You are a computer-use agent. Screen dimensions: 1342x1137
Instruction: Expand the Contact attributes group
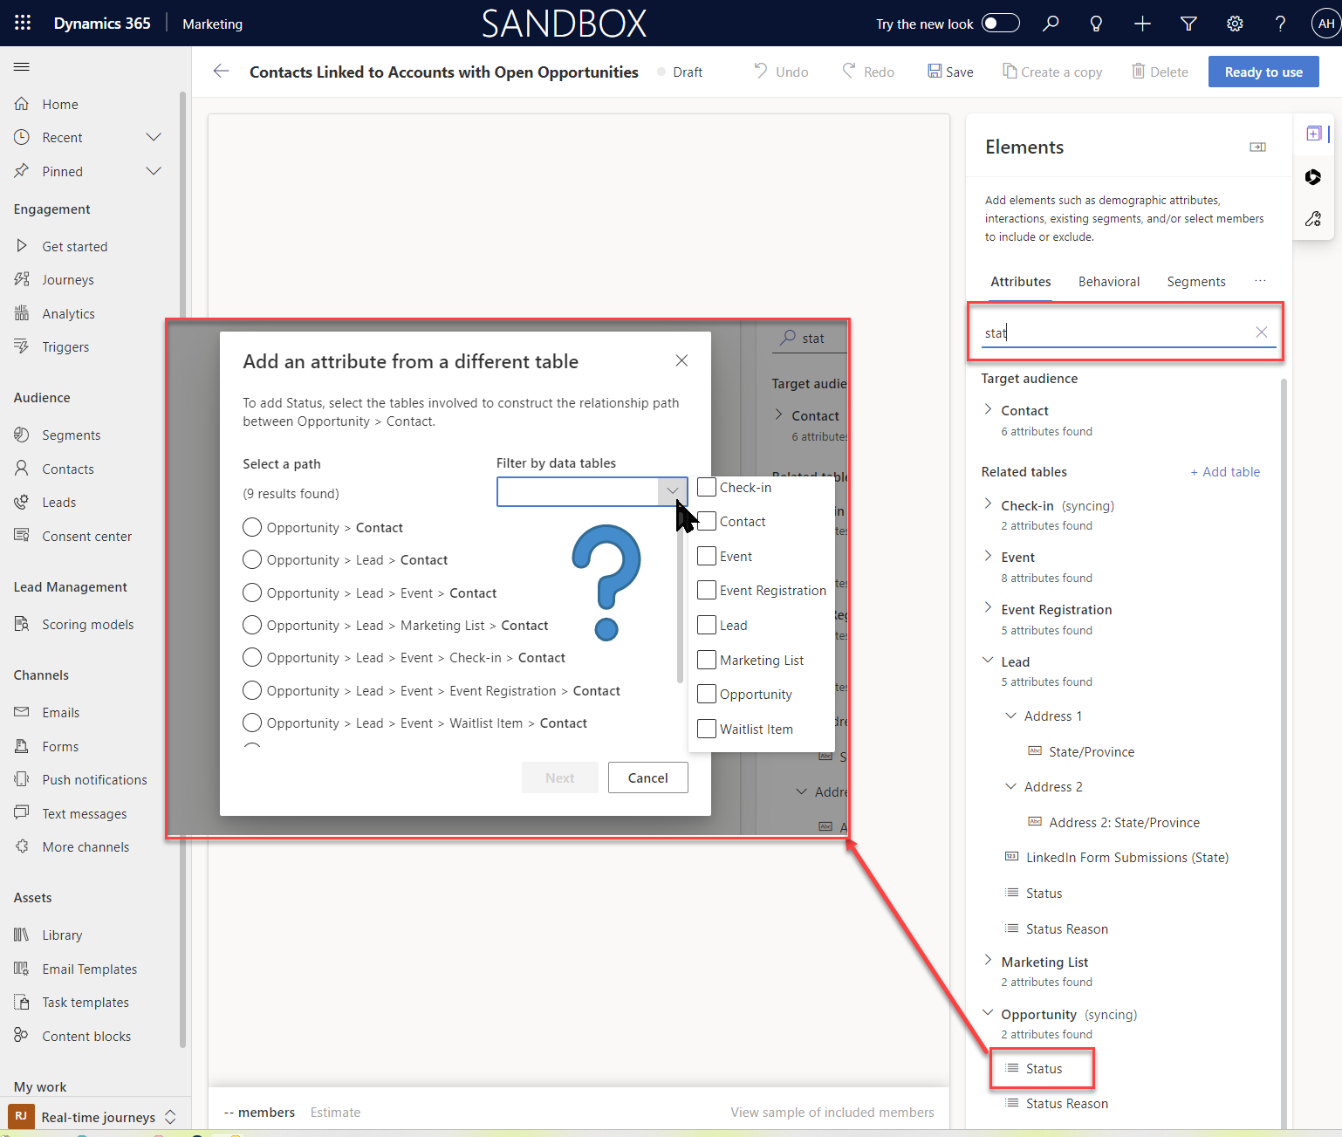coord(987,409)
